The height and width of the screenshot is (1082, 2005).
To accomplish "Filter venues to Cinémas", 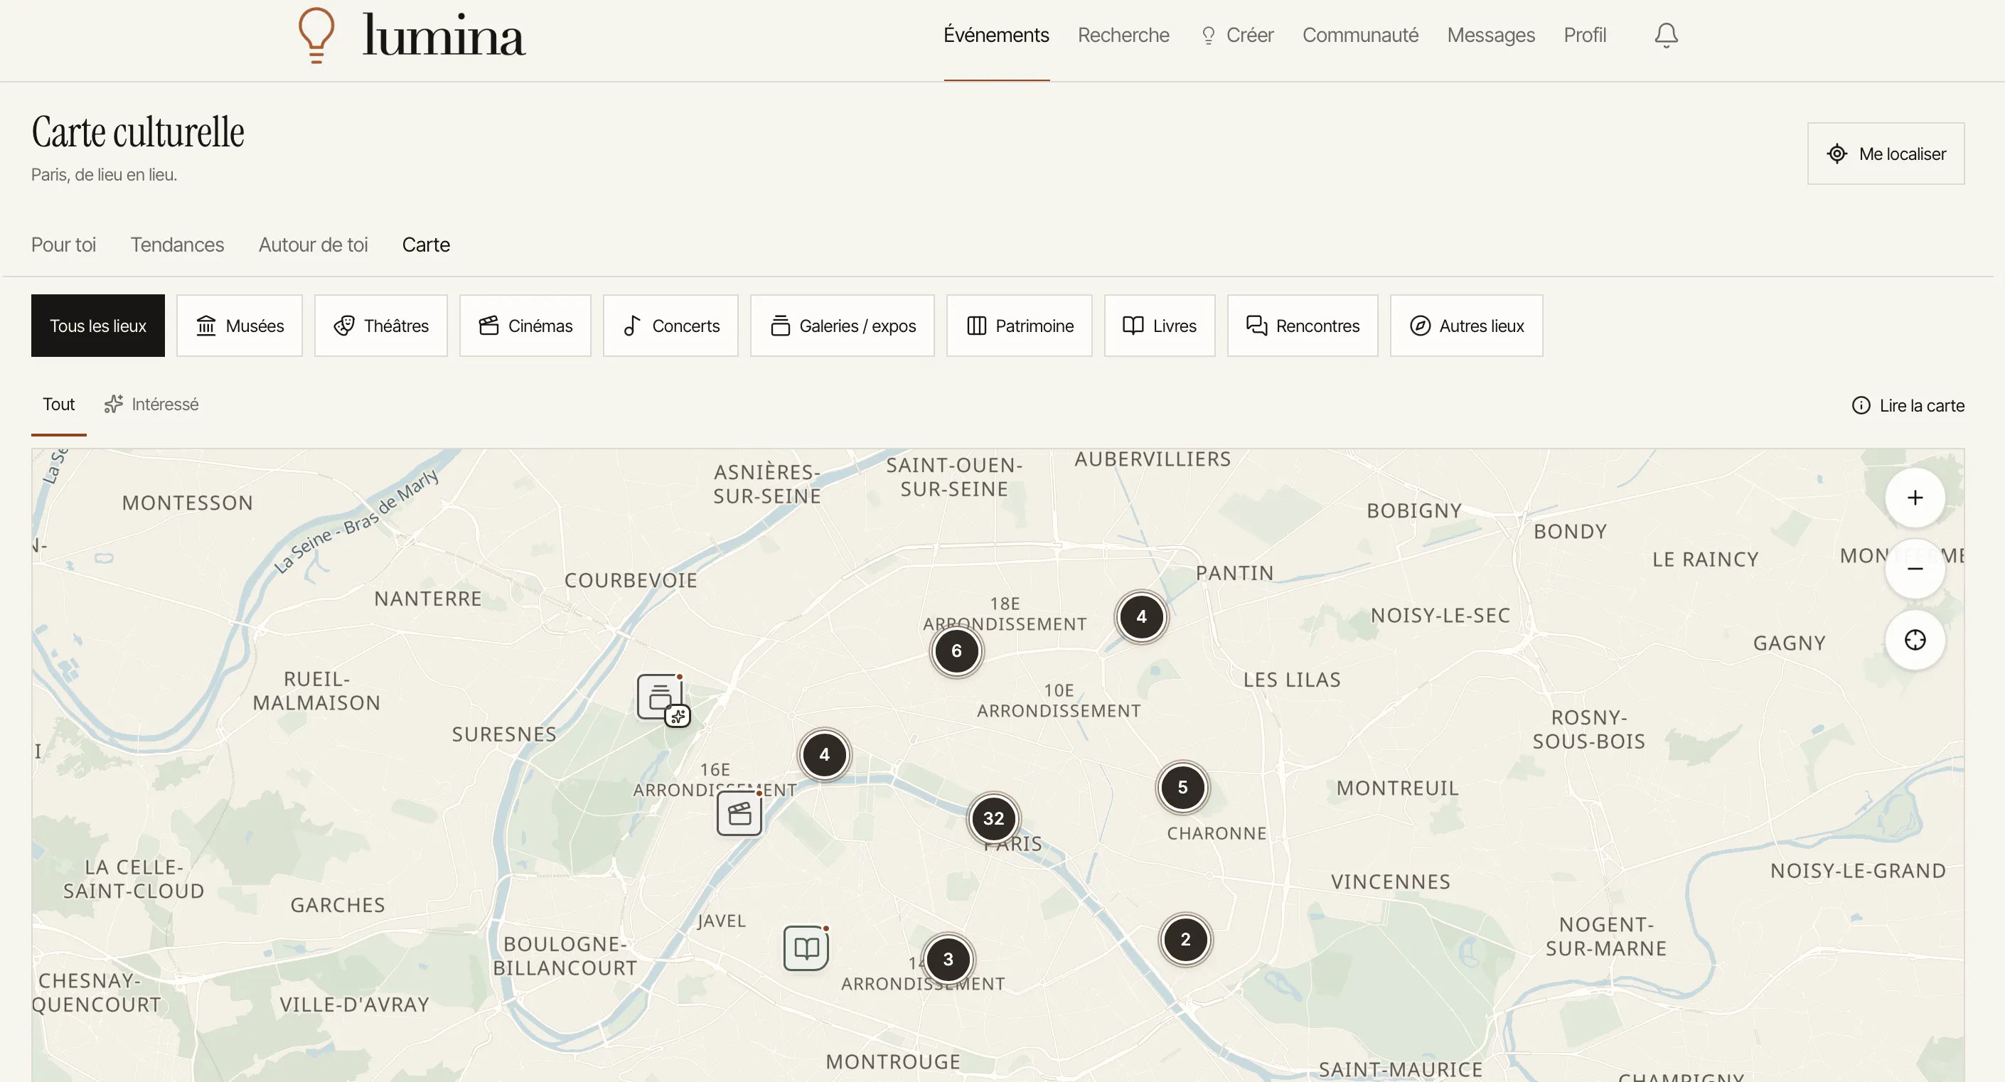I will (x=525, y=326).
